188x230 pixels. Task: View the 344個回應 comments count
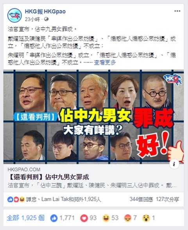141,199
